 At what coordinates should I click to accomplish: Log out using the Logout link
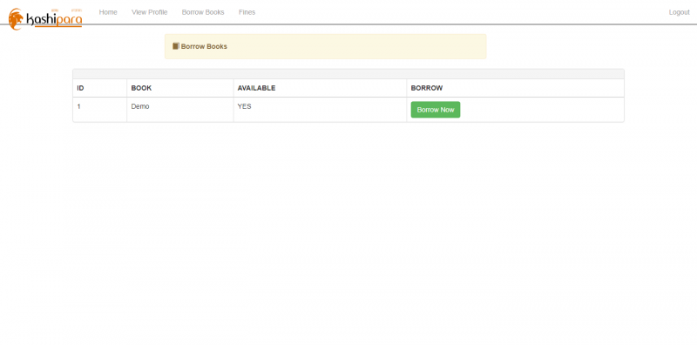point(679,12)
